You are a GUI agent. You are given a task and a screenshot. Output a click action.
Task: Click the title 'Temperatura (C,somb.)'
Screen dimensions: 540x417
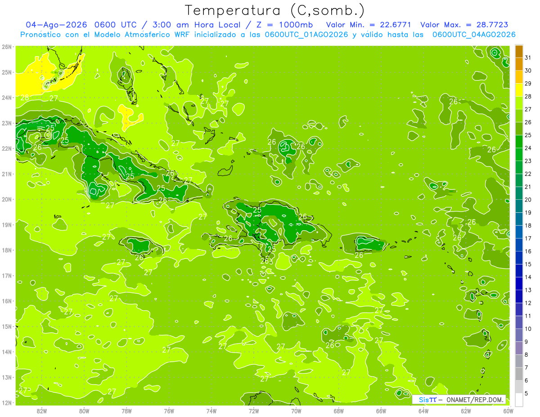[275, 10]
